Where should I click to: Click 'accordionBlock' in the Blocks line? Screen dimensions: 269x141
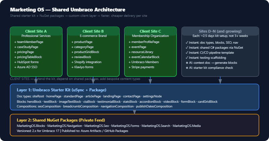[150, 102]
